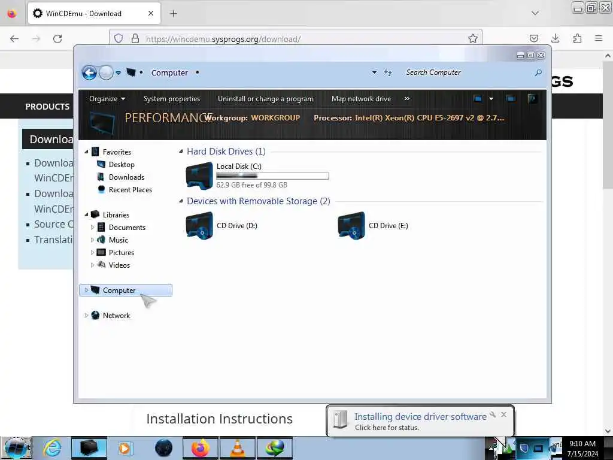The width and height of the screenshot is (613, 460).
Task: Open the Organize menu
Action: point(107,99)
